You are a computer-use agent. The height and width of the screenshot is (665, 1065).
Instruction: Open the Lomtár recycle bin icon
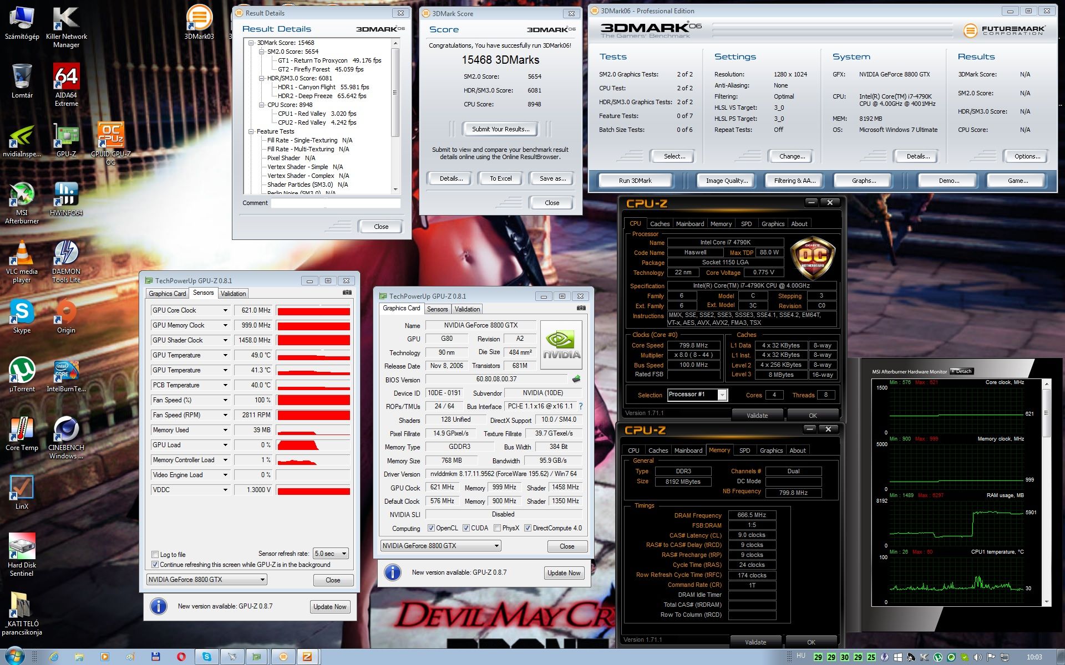[22, 82]
